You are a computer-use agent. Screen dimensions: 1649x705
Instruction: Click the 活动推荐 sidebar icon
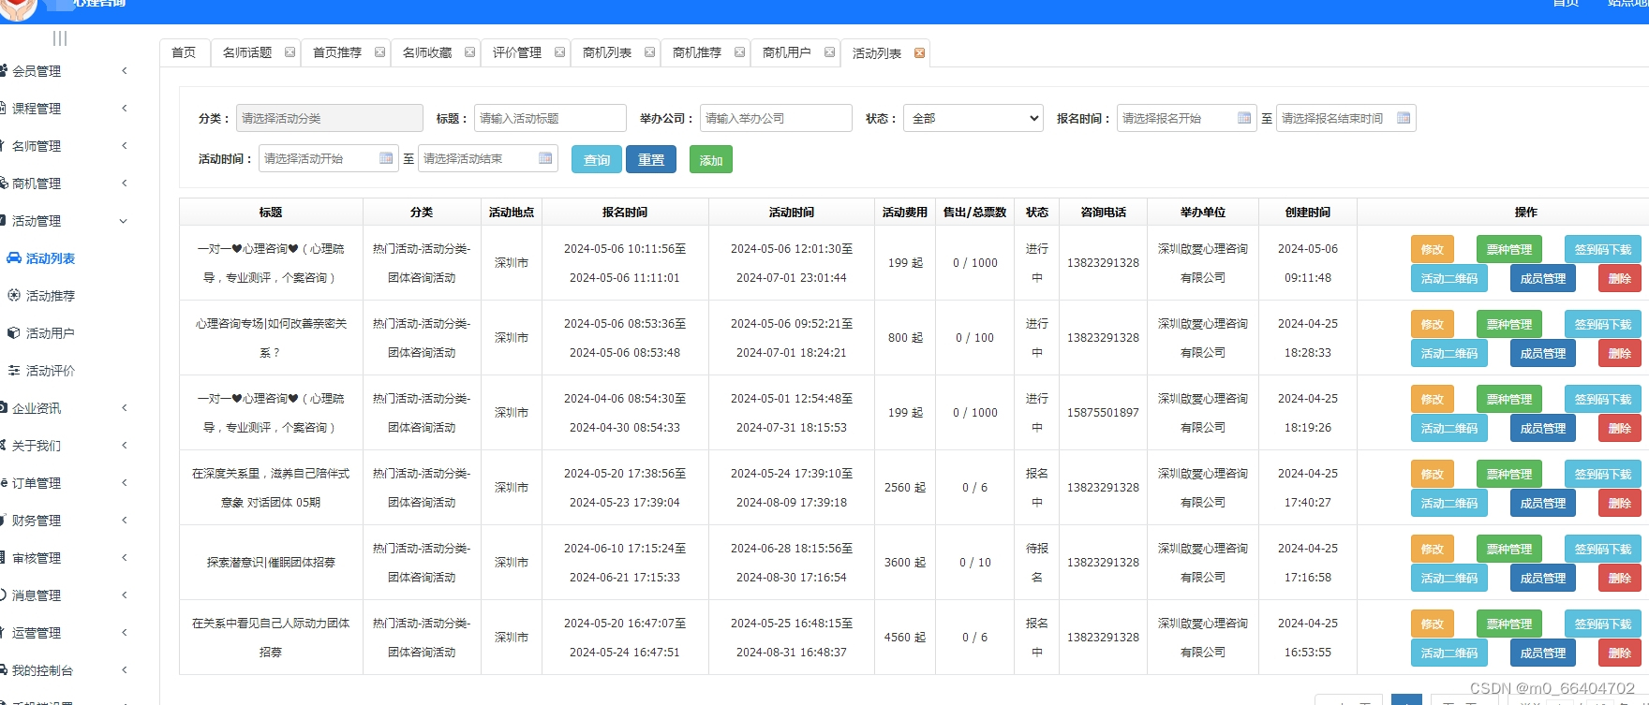click(14, 295)
